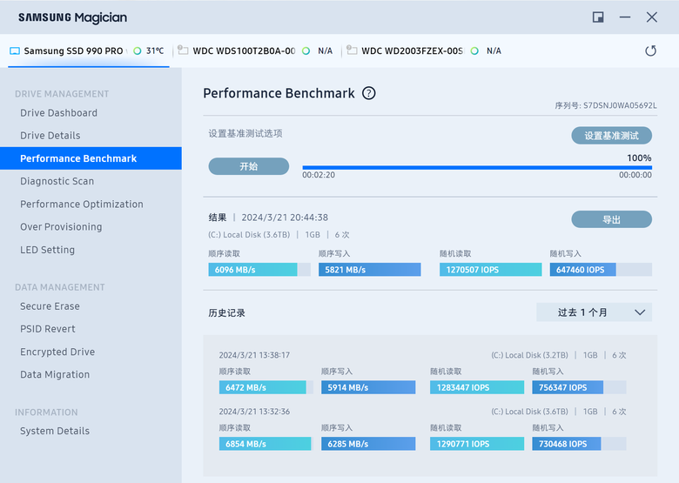Click the 6472 MB/s history read bar
679x483 pixels.
coord(266,387)
